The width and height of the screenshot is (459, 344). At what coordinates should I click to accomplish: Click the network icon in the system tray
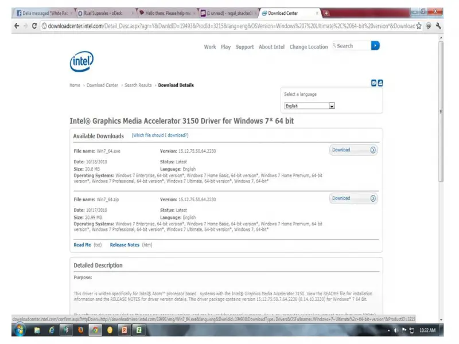412,331
